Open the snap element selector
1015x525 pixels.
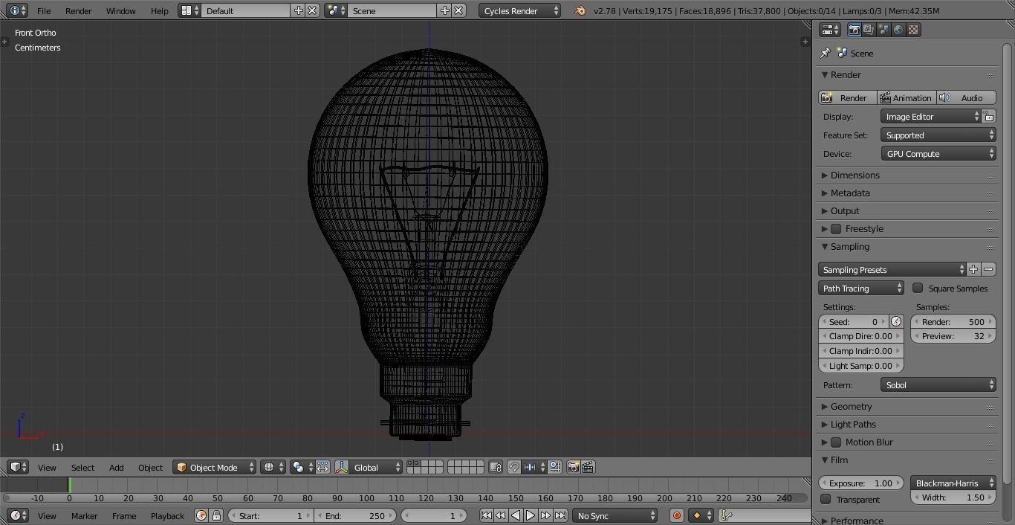click(534, 467)
